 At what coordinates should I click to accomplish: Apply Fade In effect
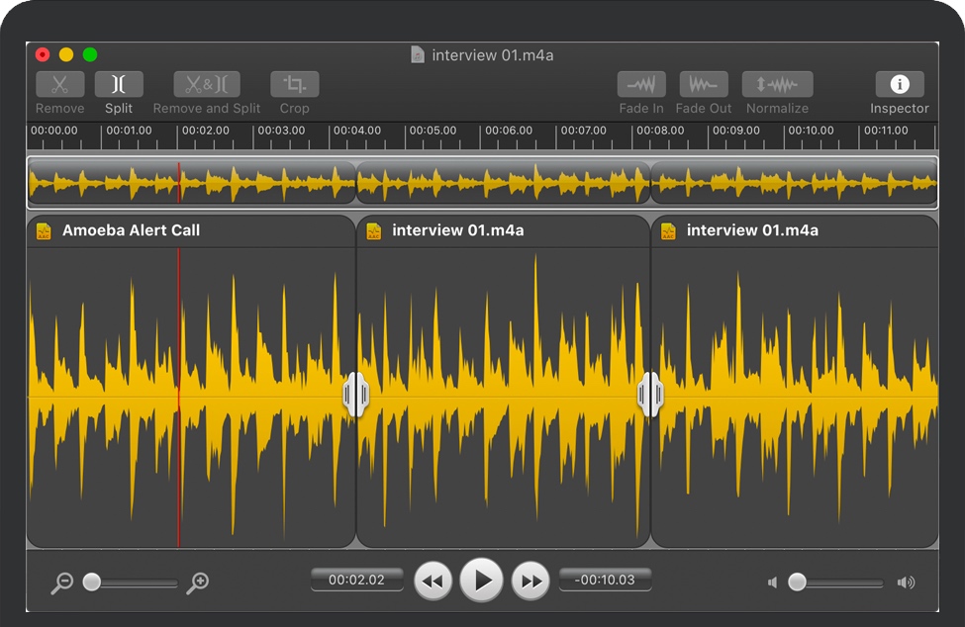(x=641, y=85)
